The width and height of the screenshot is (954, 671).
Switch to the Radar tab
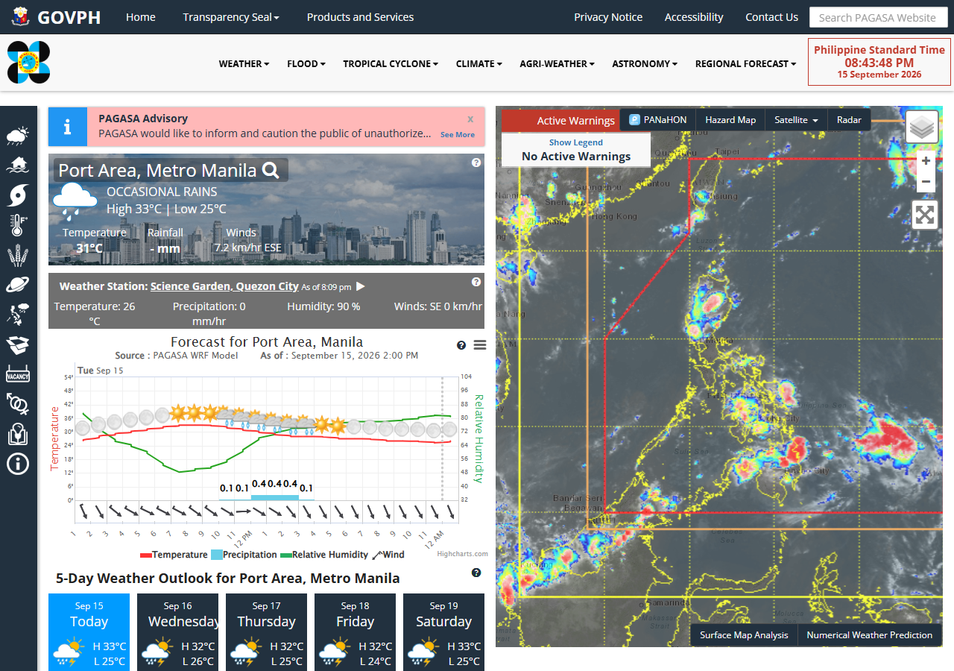tap(849, 119)
